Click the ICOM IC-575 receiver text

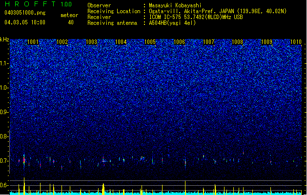pyautogui.click(x=196, y=17)
